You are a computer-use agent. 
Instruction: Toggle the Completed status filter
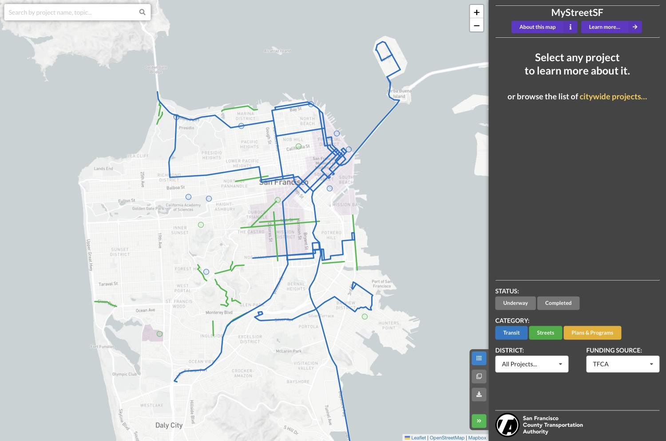[x=558, y=303]
